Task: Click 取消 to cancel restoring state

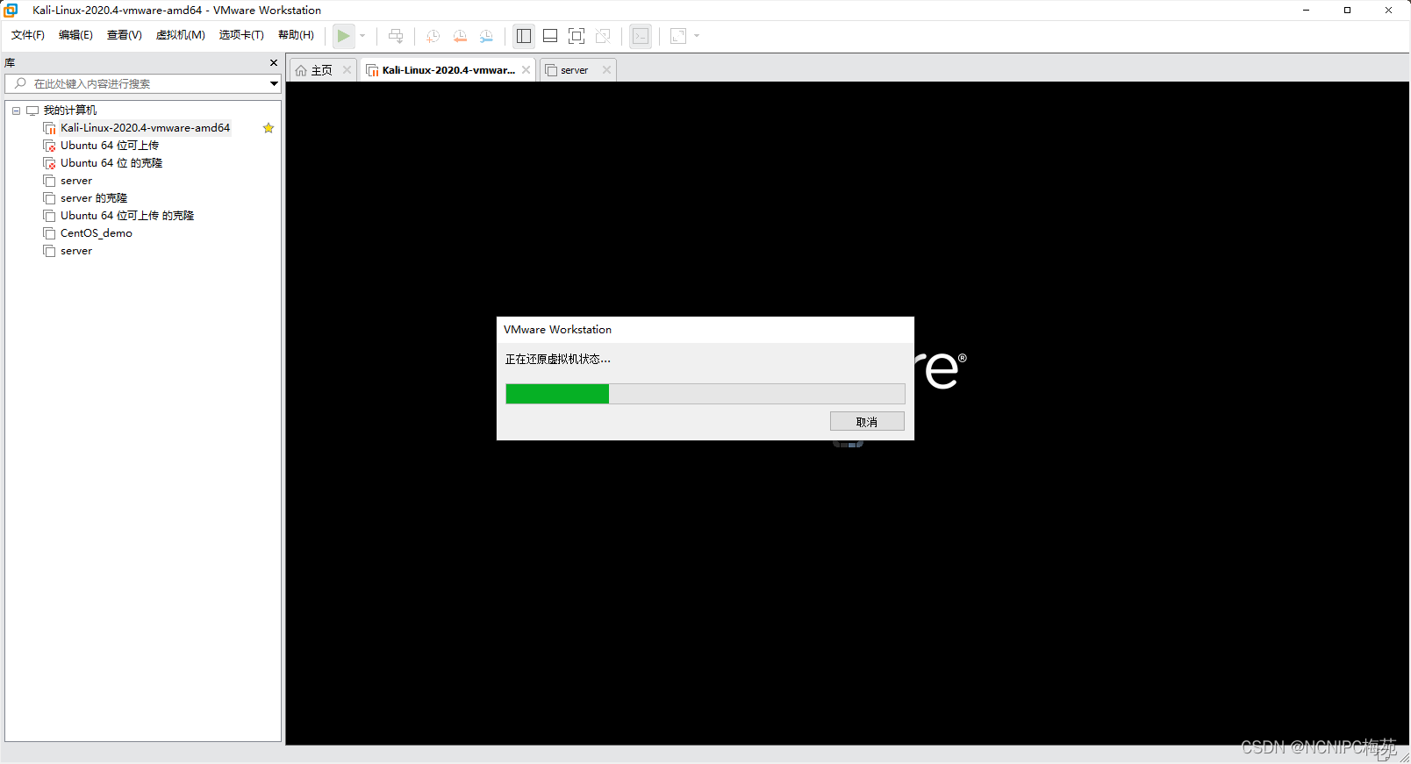Action: 867,422
